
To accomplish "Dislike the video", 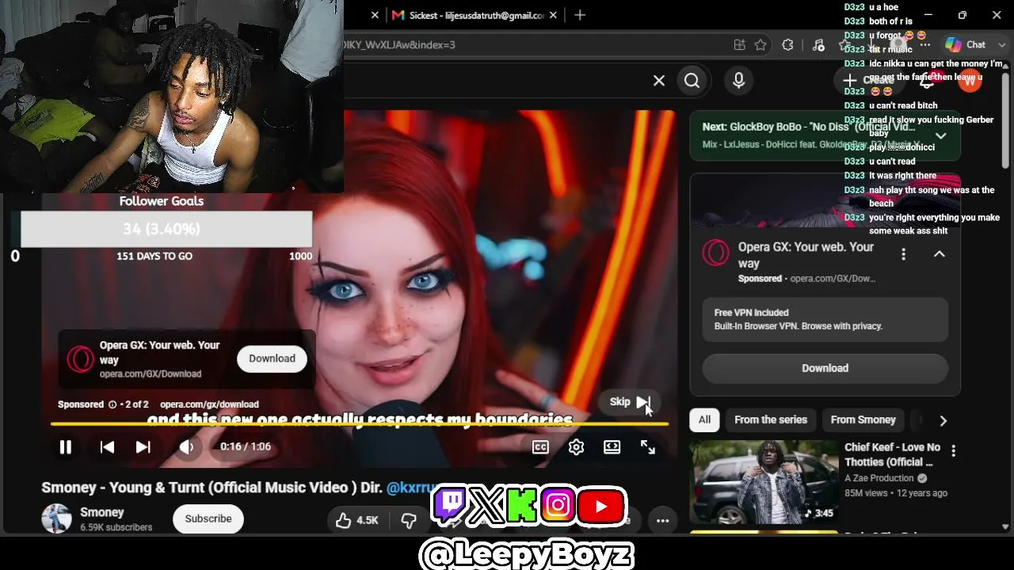I will pyautogui.click(x=409, y=520).
